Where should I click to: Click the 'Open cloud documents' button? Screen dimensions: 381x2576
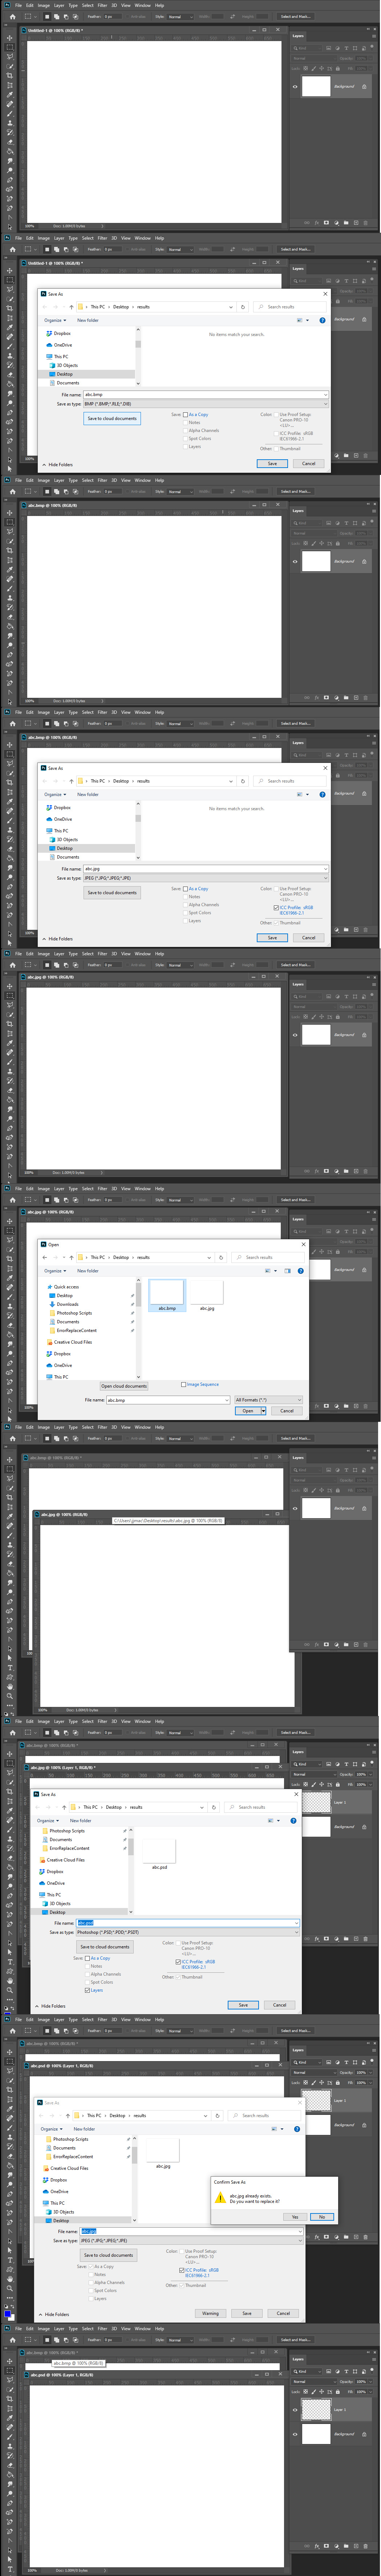(x=124, y=1386)
